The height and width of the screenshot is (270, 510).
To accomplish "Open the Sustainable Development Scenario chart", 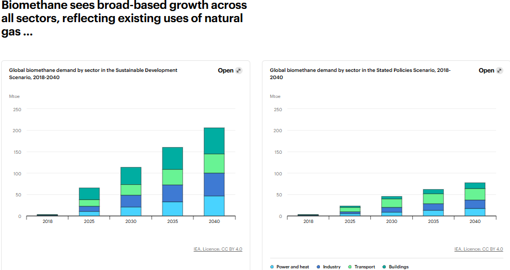I will (226, 71).
